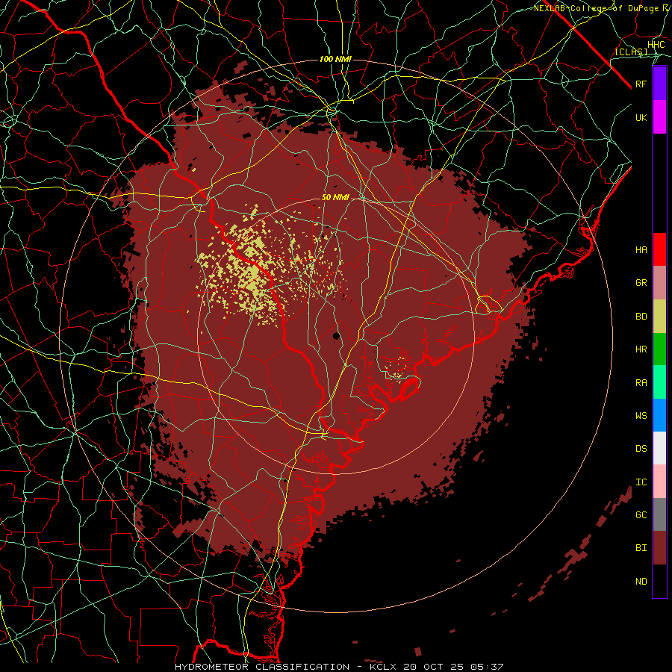Click the '100 NMI' range ring label
The width and height of the screenshot is (672, 672).
pos(335,59)
